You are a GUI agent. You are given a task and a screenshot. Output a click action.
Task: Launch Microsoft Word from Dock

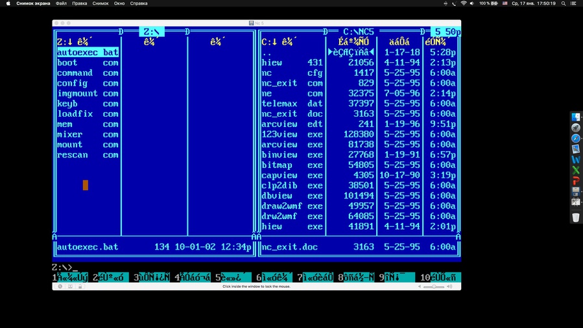click(576, 159)
